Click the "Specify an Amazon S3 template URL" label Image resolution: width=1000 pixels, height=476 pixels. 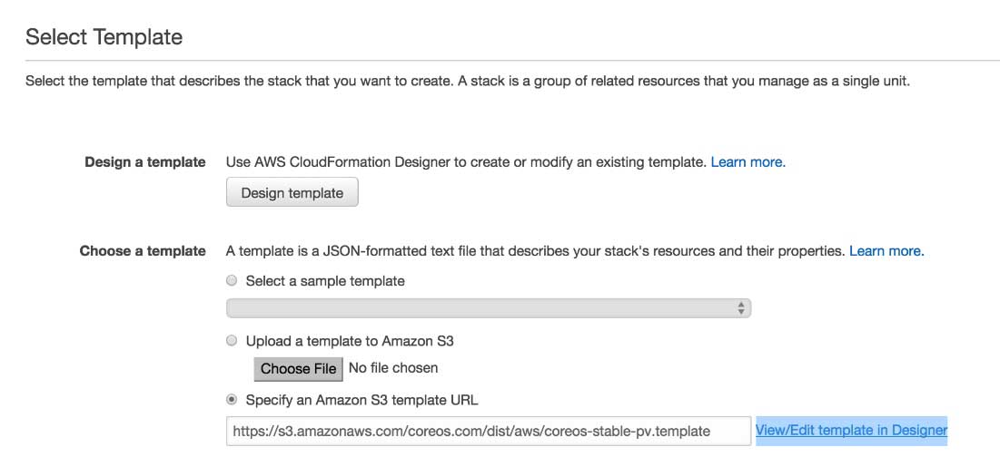pos(361,400)
